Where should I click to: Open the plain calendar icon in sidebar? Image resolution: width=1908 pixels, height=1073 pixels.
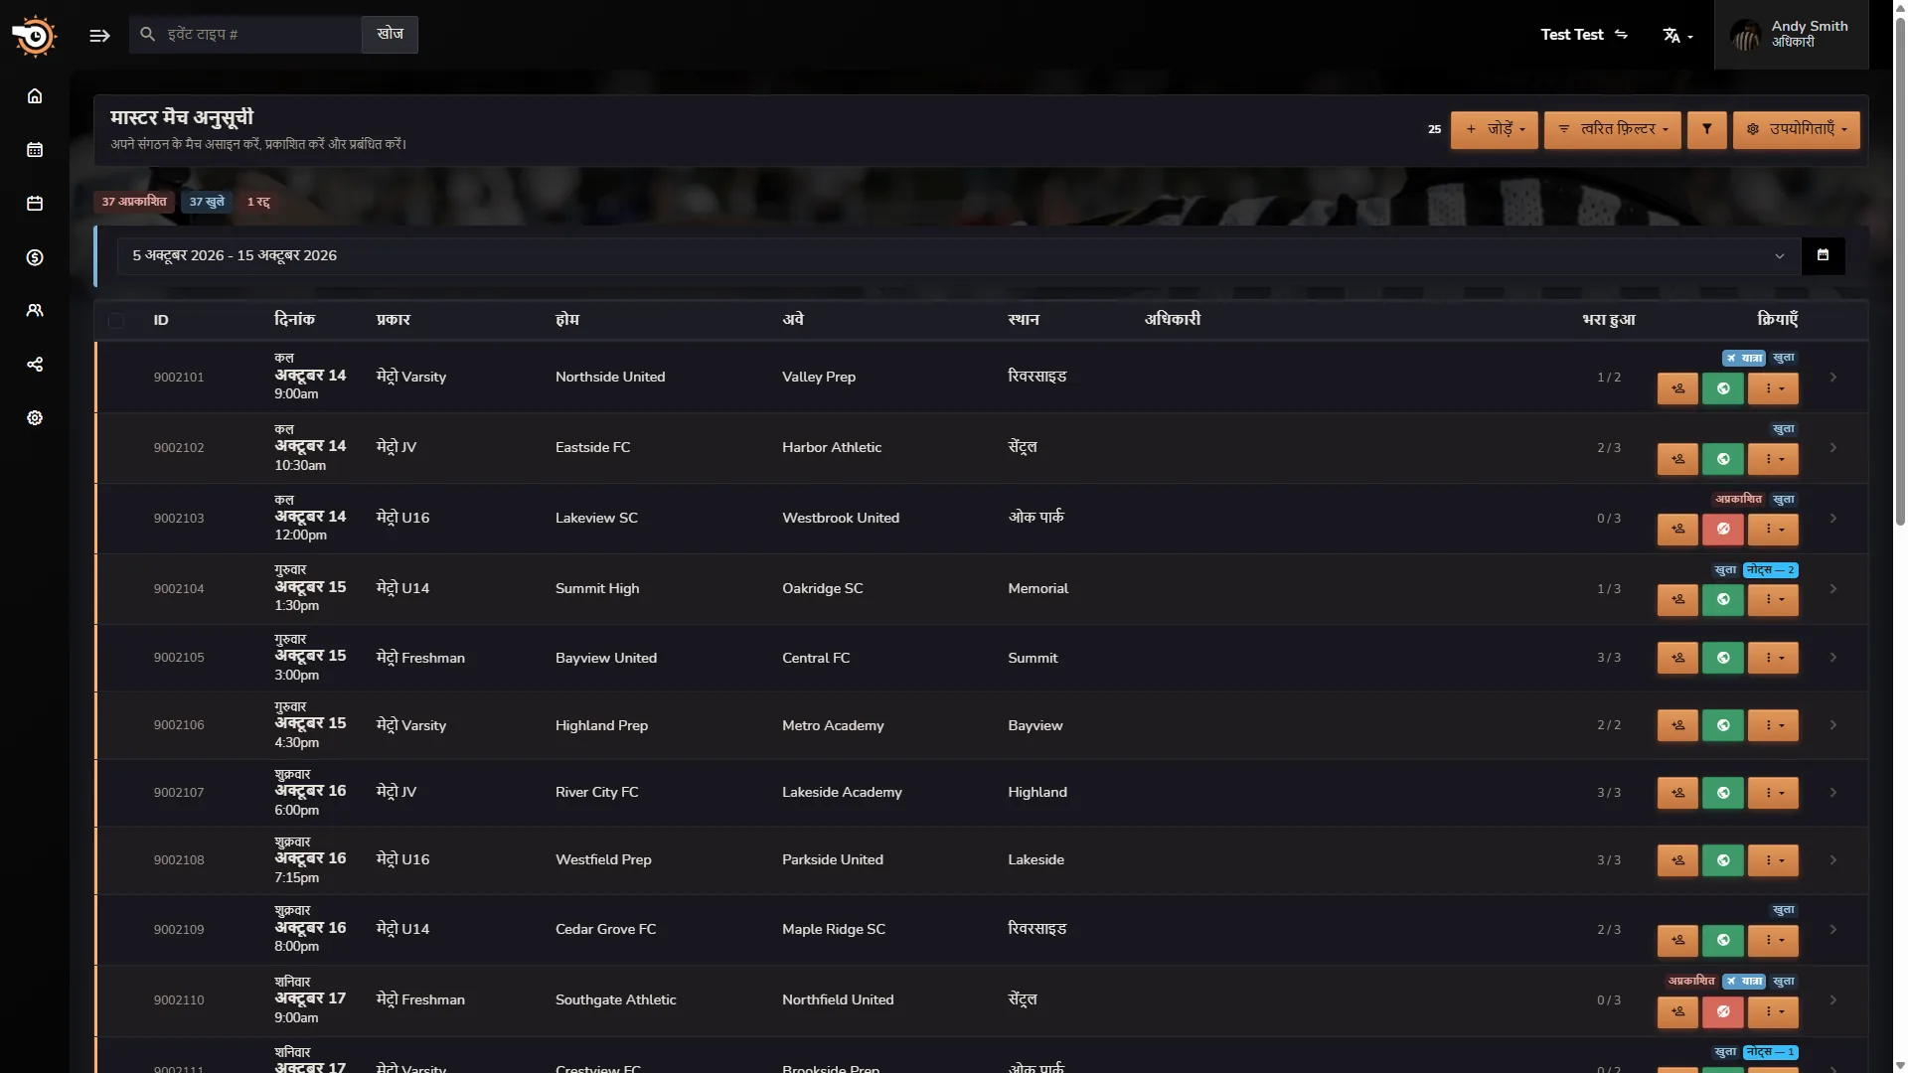coord(35,204)
